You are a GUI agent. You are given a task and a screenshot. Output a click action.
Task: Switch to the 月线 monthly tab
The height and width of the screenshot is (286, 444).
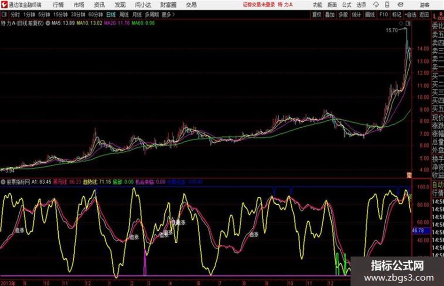[x=137, y=15]
